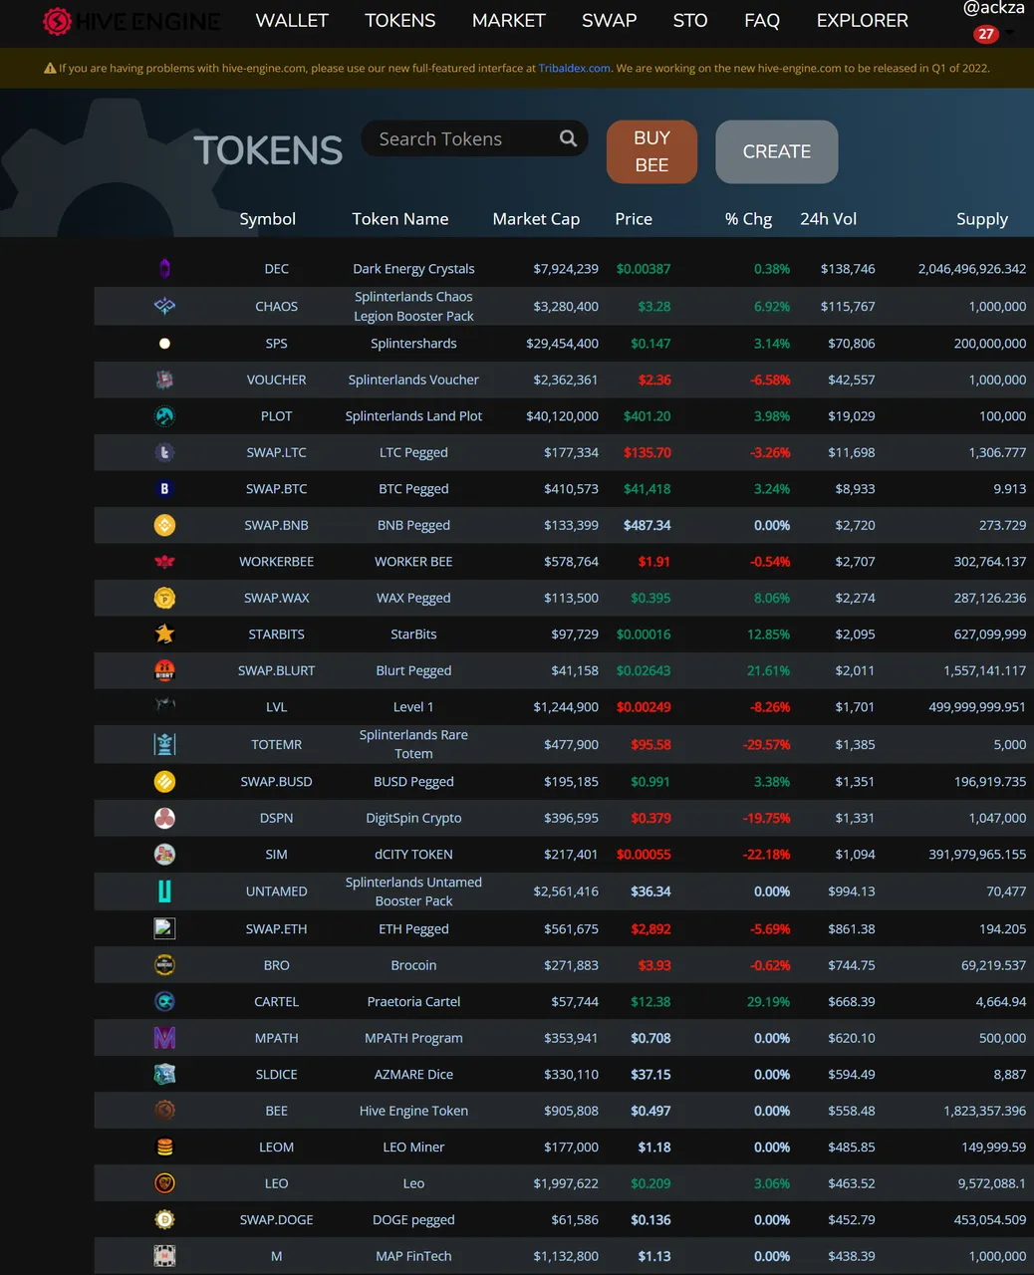This screenshot has height=1275, width=1034.
Task: Click the BEE token icon
Action: point(164,1110)
